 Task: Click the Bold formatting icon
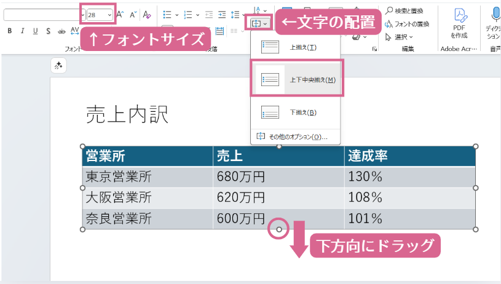click(x=9, y=31)
